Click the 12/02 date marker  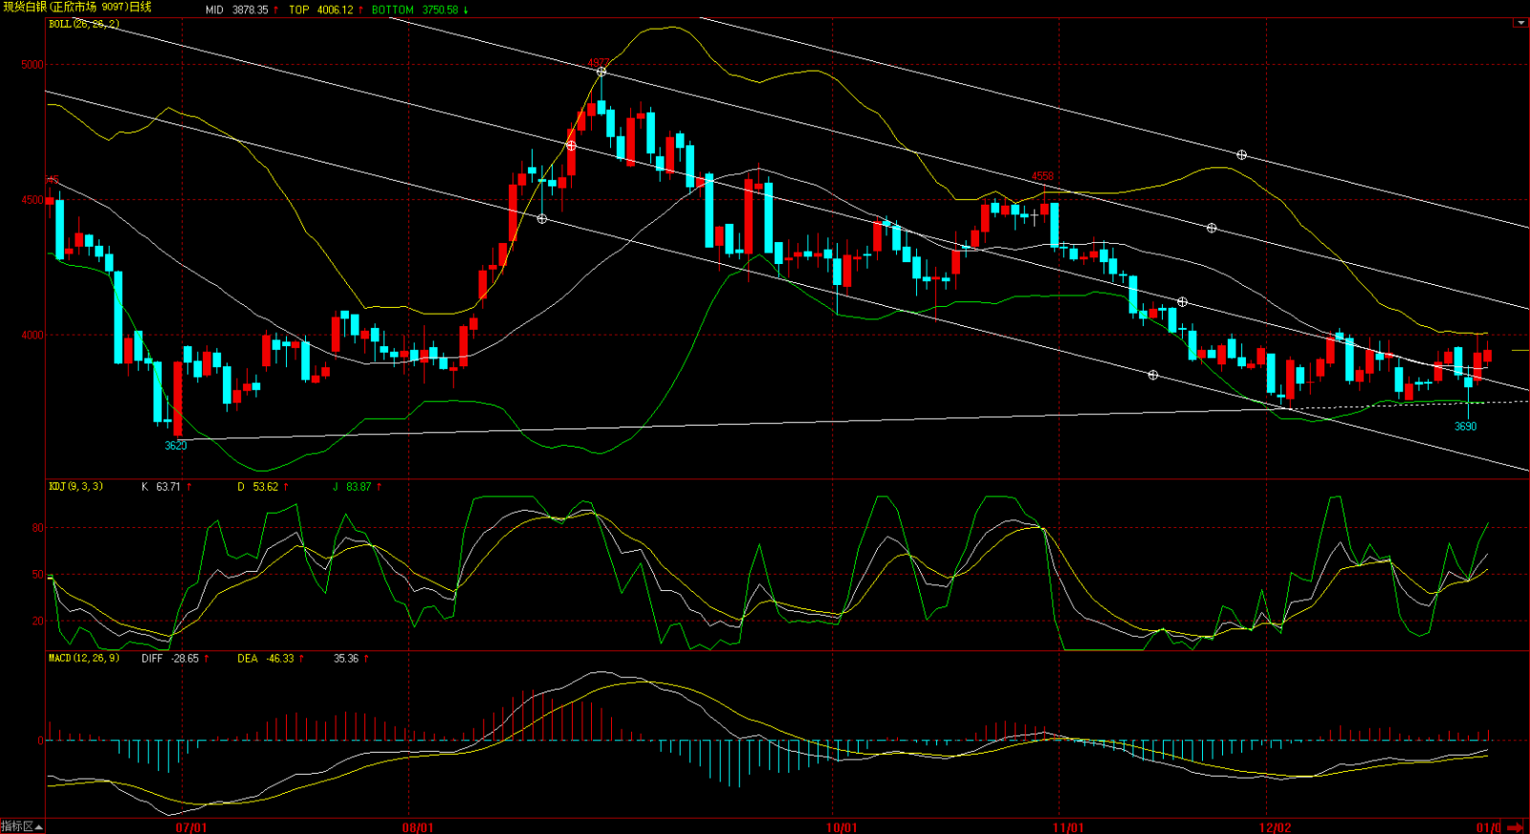click(1275, 827)
